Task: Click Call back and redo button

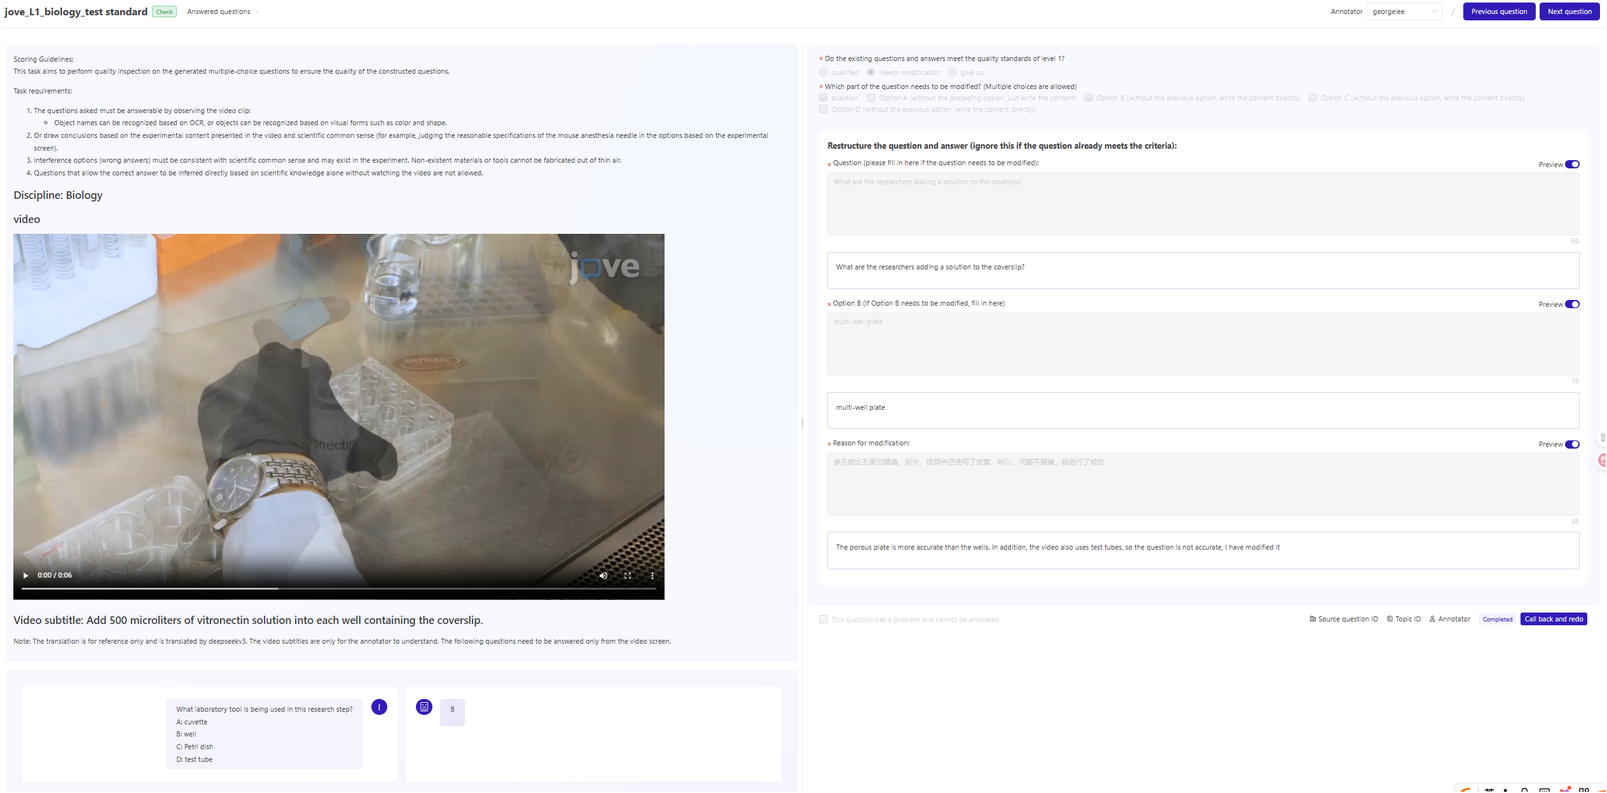Action: click(x=1553, y=619)
